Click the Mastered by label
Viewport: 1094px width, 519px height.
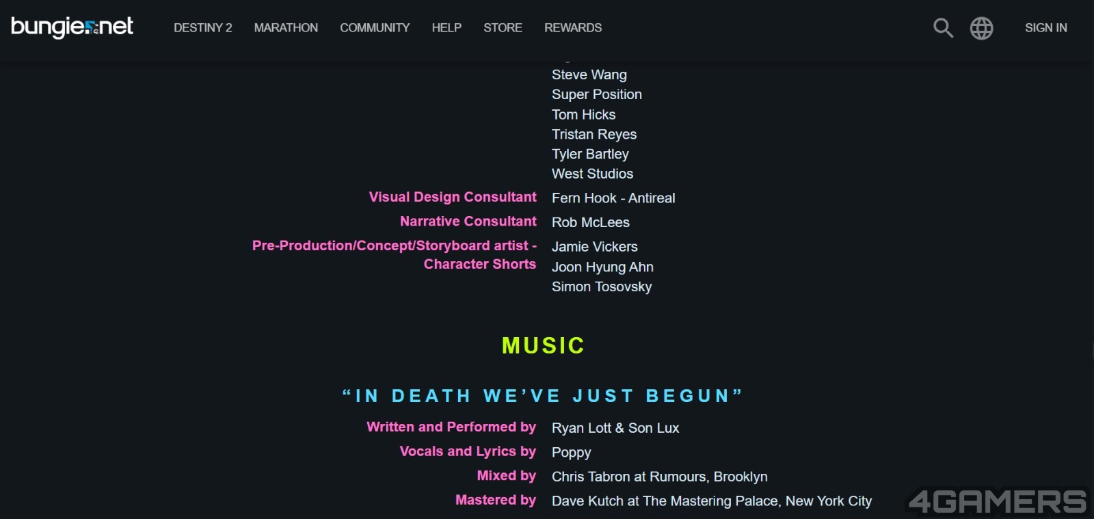pyautogui.click(x=496, y=500)
